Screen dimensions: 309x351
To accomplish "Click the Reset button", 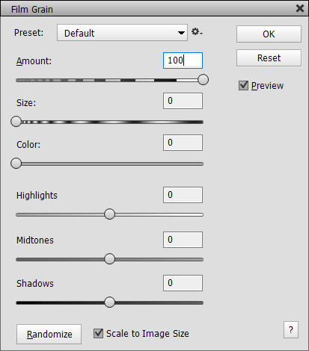I will pos(269,58).
